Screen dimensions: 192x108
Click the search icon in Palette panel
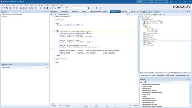pyautogui.click(x=190, y=82)
